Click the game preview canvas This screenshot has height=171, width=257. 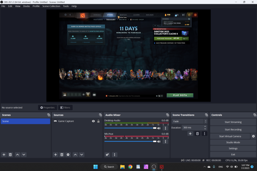[128, 56]
